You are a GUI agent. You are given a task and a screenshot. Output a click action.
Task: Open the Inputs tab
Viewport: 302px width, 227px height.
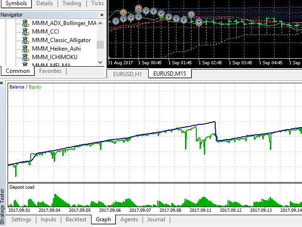click(48, 219)
